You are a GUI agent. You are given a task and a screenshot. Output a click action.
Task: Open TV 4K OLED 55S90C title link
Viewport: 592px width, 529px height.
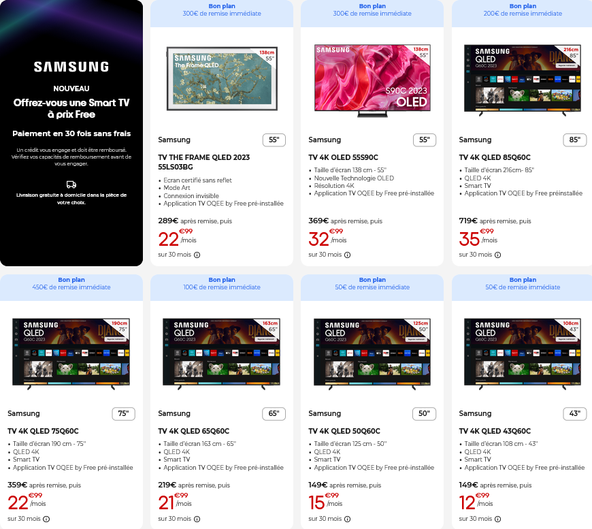(343, 157)
